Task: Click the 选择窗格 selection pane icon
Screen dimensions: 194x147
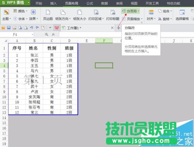Action: (182, 12)
